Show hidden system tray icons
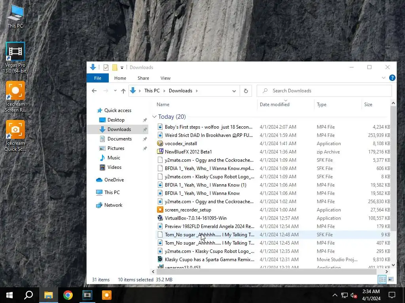 335,295
